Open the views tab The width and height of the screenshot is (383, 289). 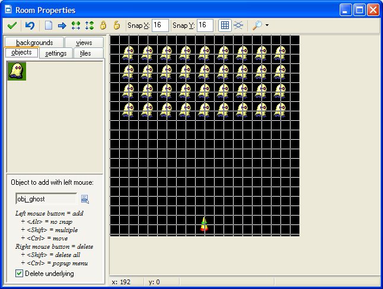tap(84, 43)
